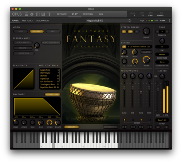Open the Western microtuning dropdown
Viewport: 182px width, 163px height.
point(162,54)
